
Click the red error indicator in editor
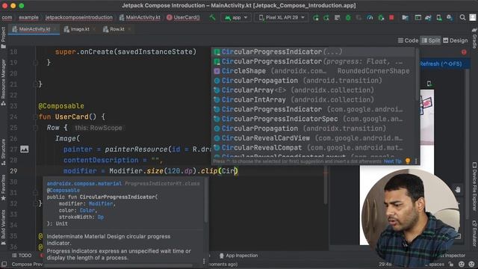464,52
